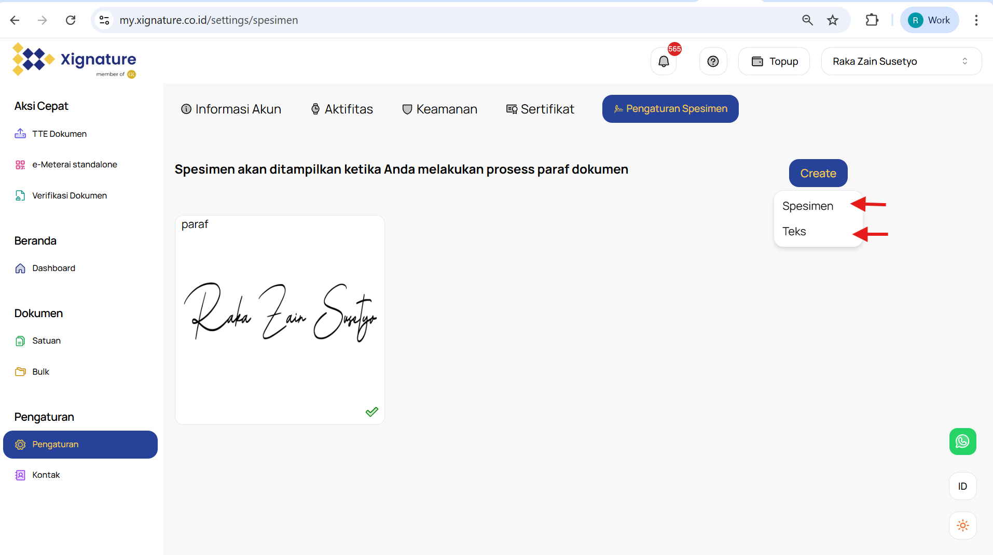Image resolution: width=993 pixels, height=555 pixels.
Task: Click the site information icon in address bar
Action: click(x=104, y=20)
